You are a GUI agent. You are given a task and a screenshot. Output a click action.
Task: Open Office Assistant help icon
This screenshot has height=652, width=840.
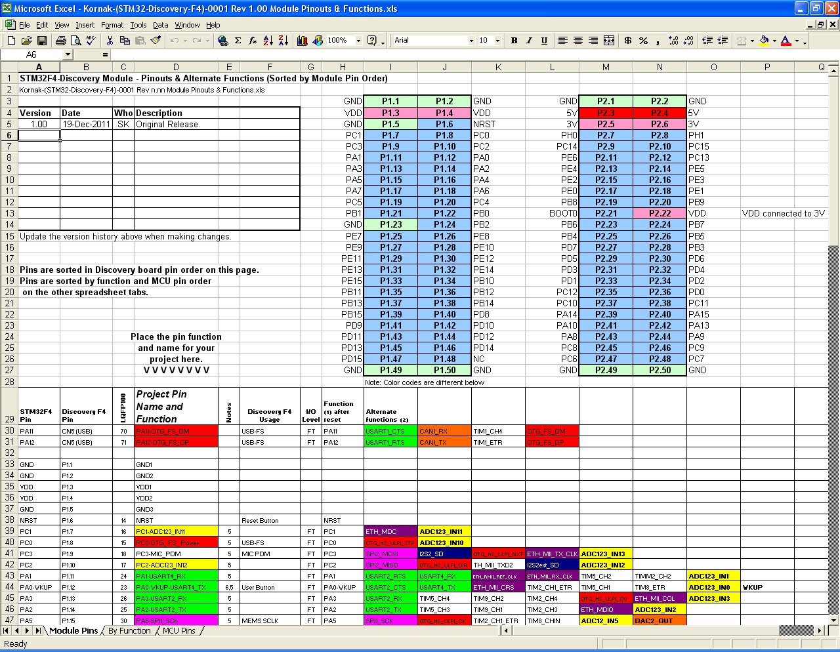tap(372, 41)
